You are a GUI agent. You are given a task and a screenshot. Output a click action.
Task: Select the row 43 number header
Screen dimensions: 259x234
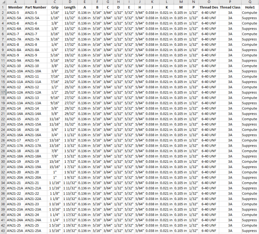coord(3,231)
